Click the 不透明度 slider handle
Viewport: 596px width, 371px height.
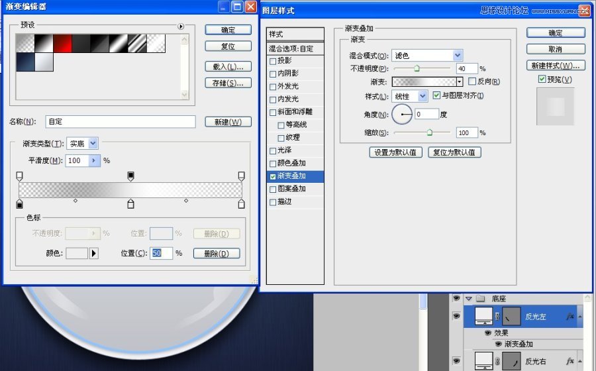pos(417,68)
